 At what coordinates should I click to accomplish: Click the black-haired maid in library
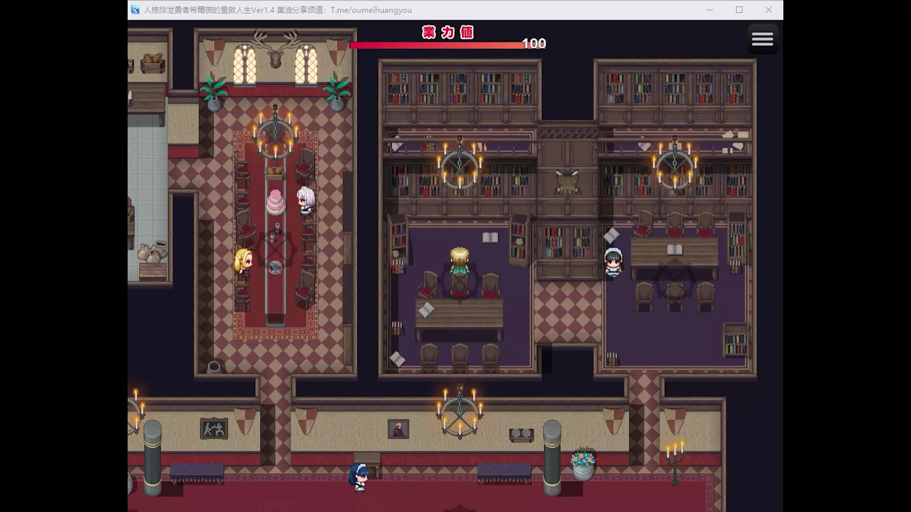pos(614,262)
